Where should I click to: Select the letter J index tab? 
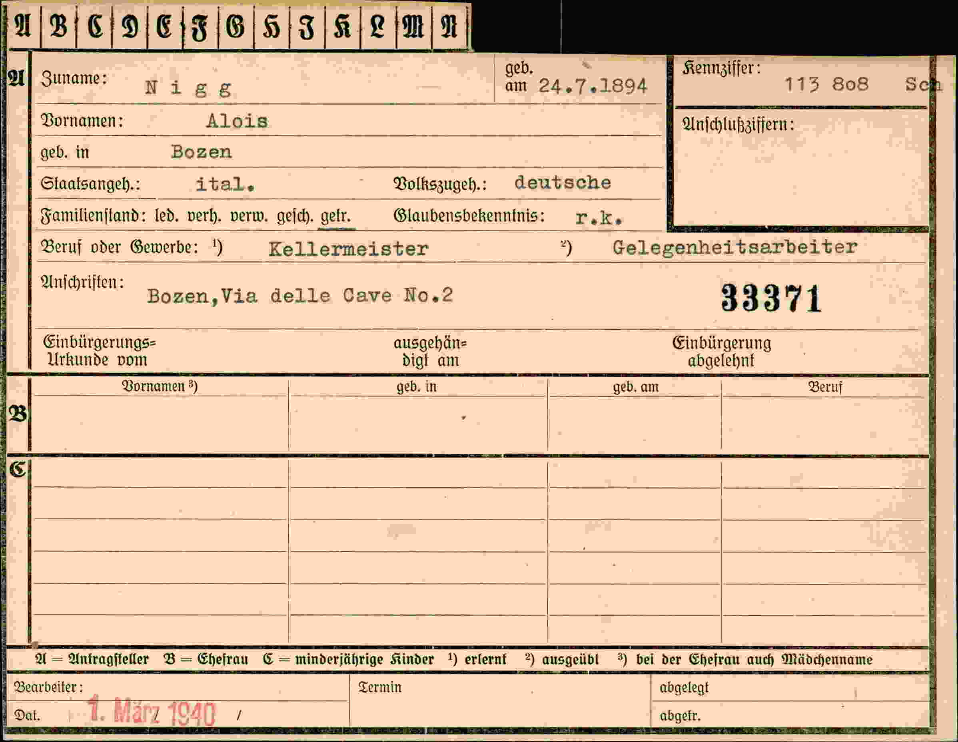(307, 27)
